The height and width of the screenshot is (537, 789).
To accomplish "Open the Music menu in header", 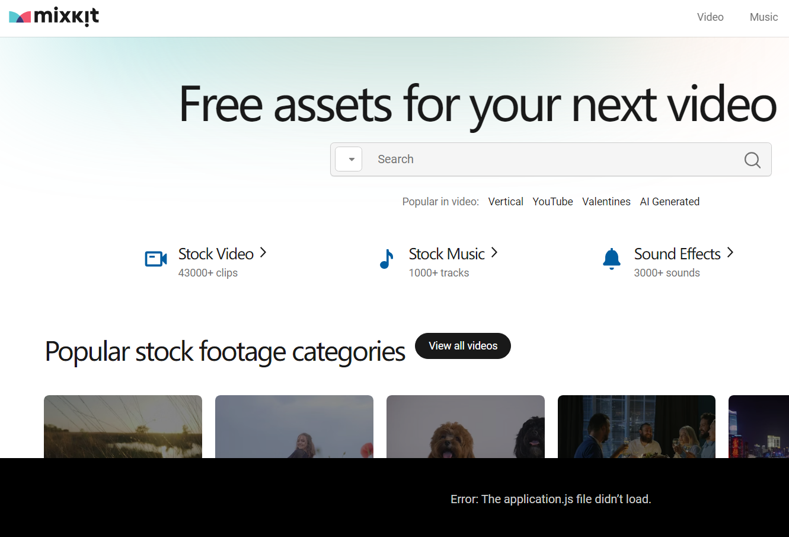I will coord(764,17).
